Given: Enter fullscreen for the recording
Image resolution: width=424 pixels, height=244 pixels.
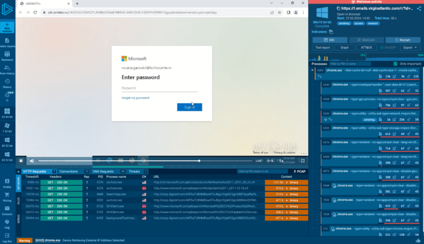Looking at the screenshot, I should (303, 161).
